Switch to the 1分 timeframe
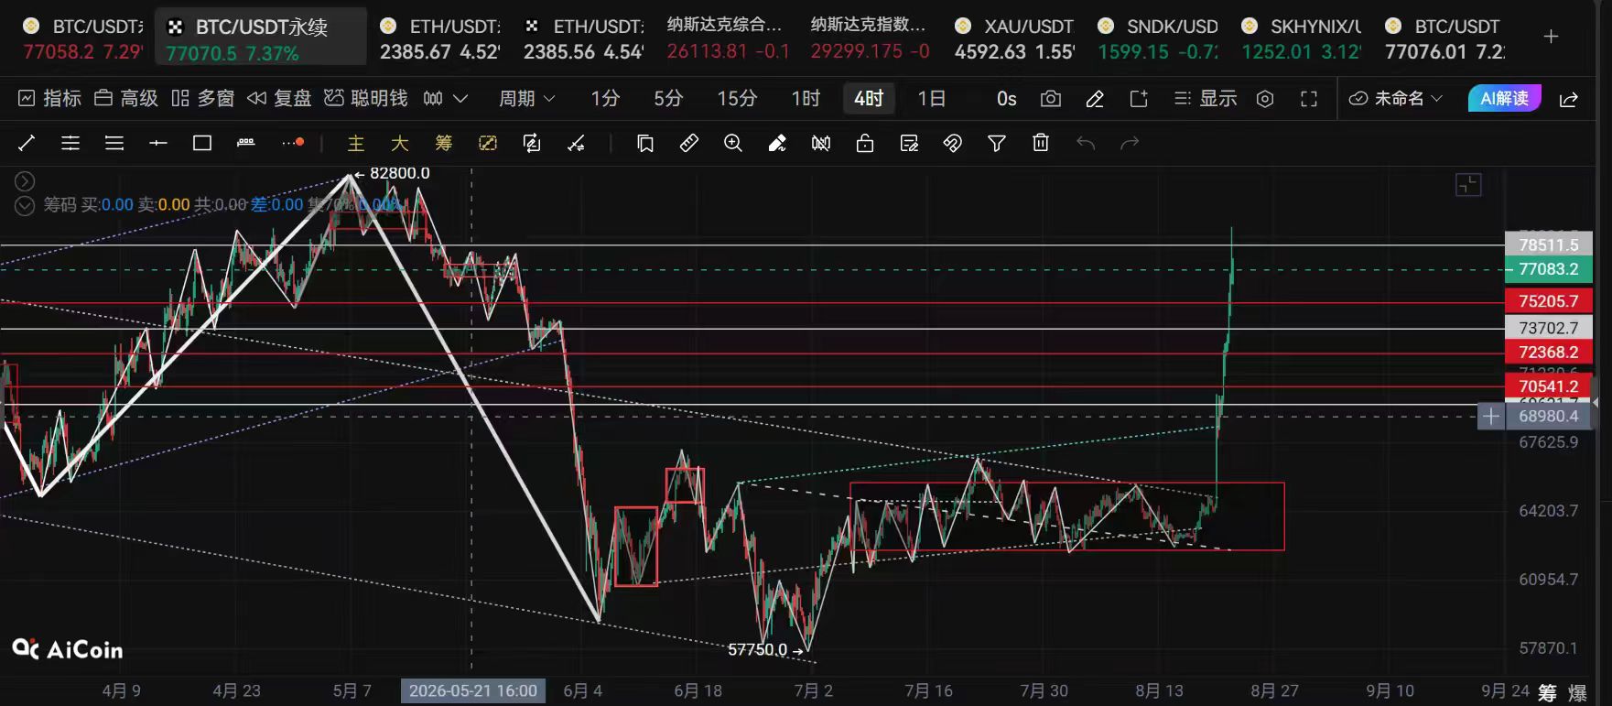This screenshot has width=1612, height=706. click(605, 98)
